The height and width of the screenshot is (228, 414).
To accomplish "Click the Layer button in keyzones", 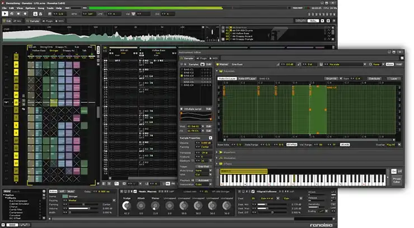I will tap(394, 79).
